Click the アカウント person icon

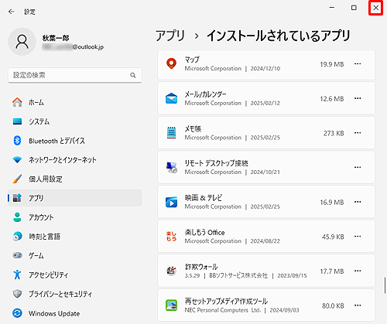17,217
